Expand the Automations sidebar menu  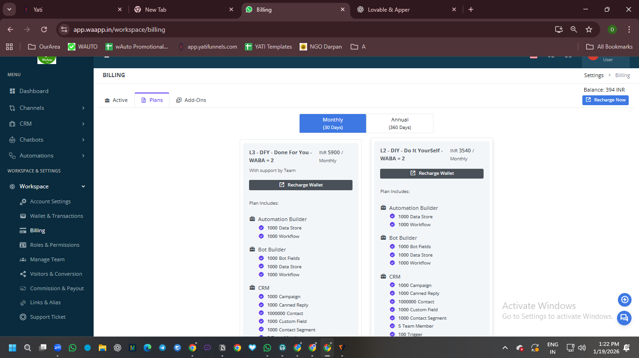[47, 156]
